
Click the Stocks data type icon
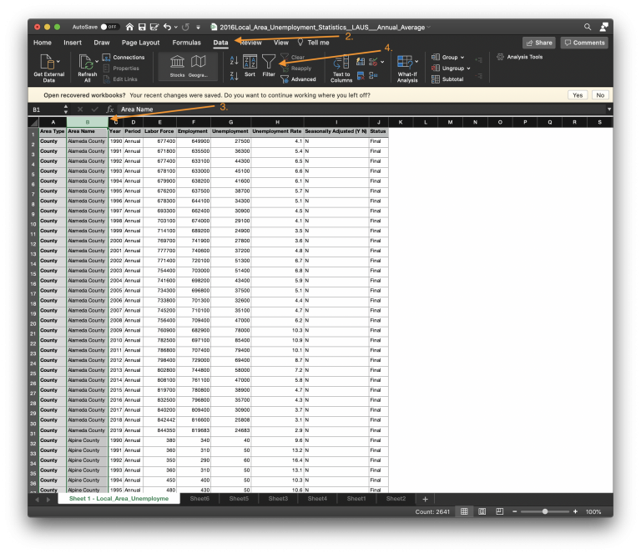(x=178, y=62)
